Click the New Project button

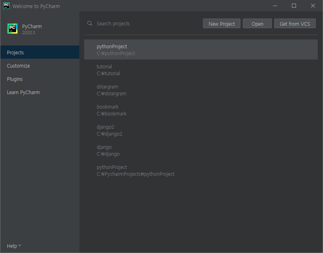click(x=222, y=24)
